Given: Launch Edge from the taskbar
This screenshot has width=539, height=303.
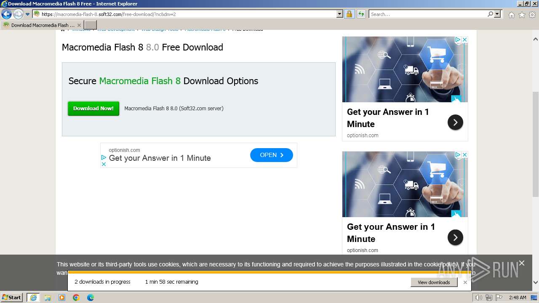Looking at the screenshot, I should pos(91,298).
